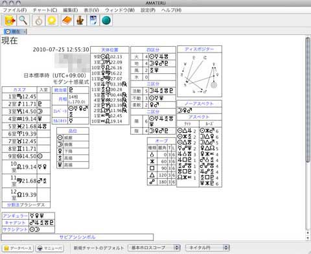Open the チャート(C) menu
Image resolution: width=311 pixels, height=254 pixels.
(x=45, y=10)
